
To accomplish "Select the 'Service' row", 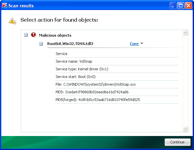I will pos(117,54).
